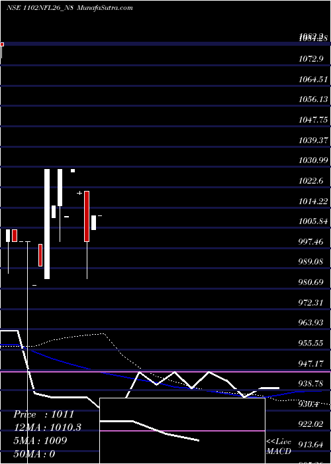Click the Price : 1011 readout

pyautogui.click(x=44, y=414)
